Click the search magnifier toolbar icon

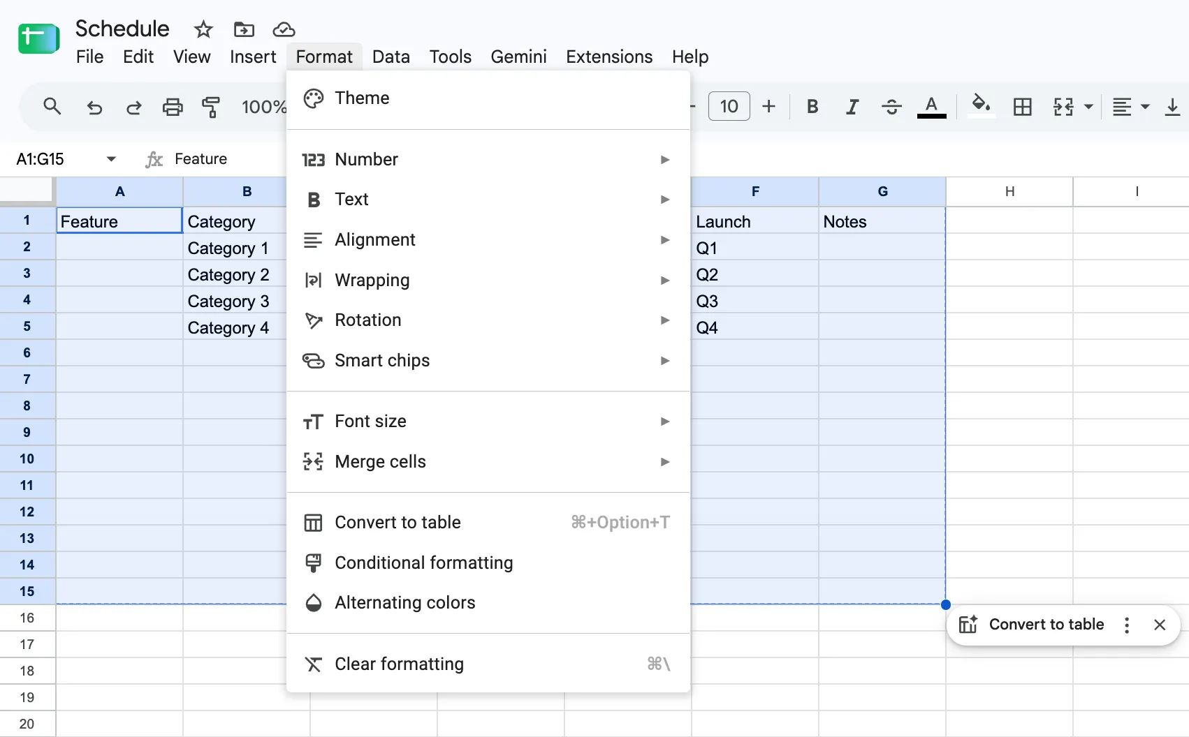[52, 106]
